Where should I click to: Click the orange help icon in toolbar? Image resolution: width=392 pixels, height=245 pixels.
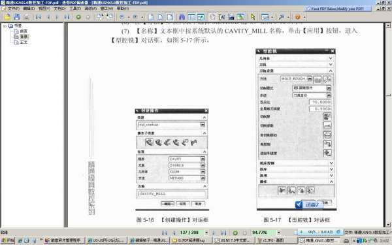297,17
